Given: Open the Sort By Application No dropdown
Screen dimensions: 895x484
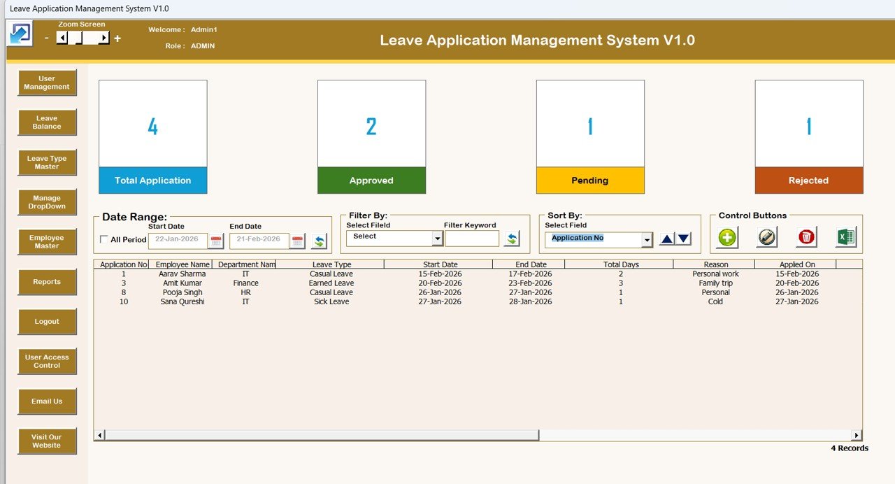Looking at the screenshot, I should click(647, 240).
